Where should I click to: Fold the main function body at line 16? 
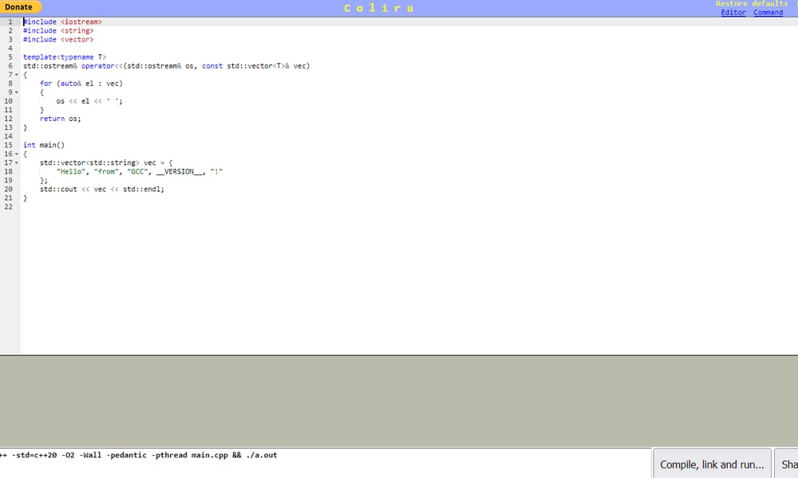pyautogui.click(x=17, y=154)
